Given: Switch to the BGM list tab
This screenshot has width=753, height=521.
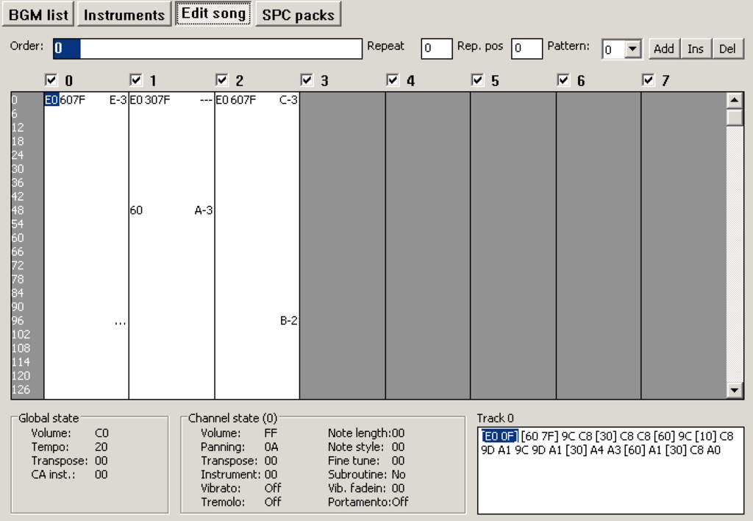Looking at the screenshot, I should point(38,15).
